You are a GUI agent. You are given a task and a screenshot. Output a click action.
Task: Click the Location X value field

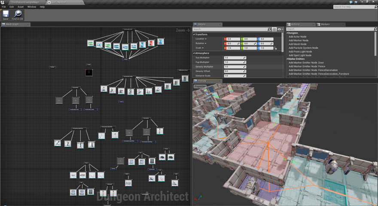pos(233,39)
